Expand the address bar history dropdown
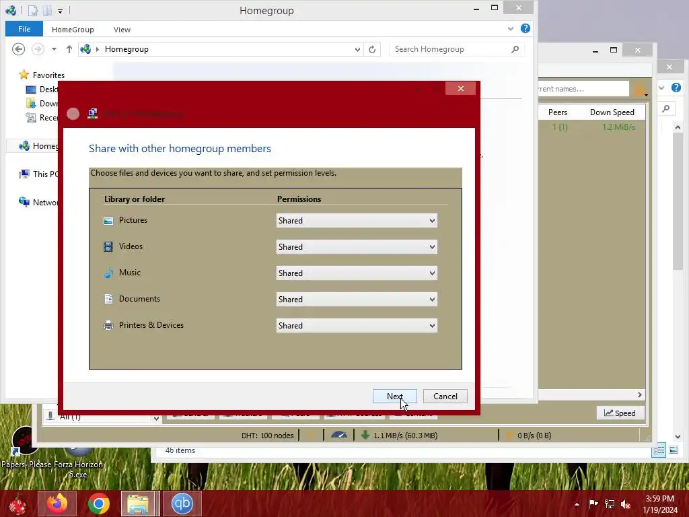 (357, 49)
